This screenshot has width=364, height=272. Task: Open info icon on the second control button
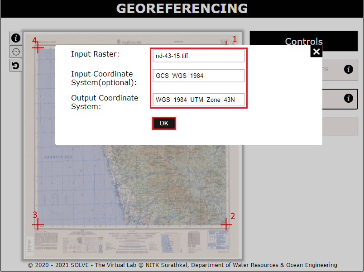pyautogui.click(x=348, y=98)
